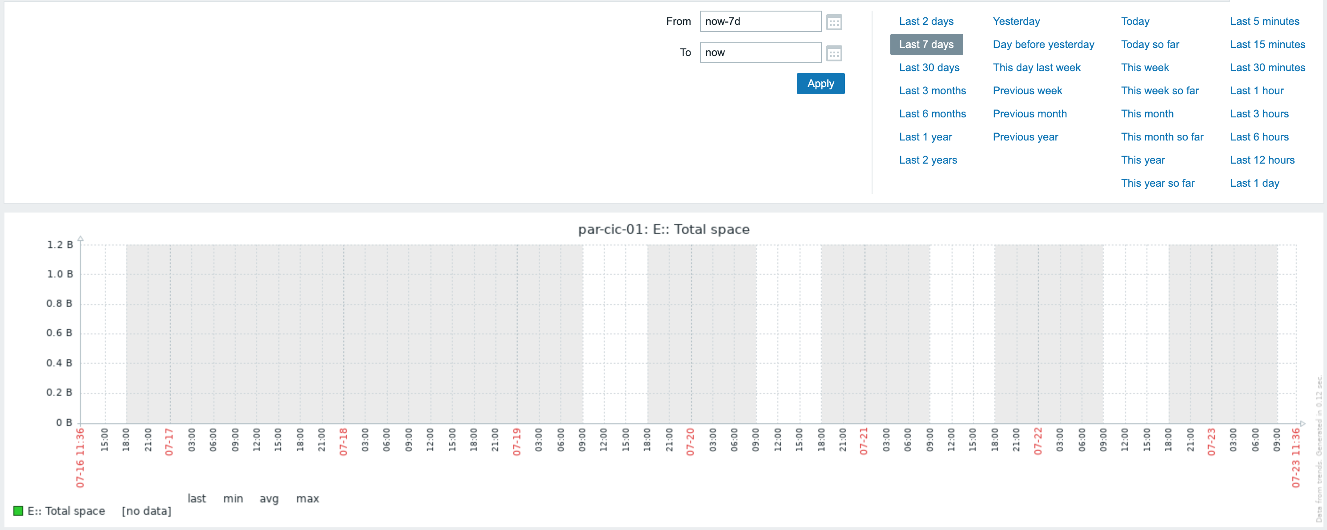Click the 1.2 B y-axis label
This screenshot has width=1327, height=530.
pos(60,245)
